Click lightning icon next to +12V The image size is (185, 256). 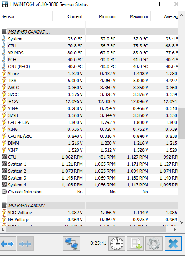[4, 101]
